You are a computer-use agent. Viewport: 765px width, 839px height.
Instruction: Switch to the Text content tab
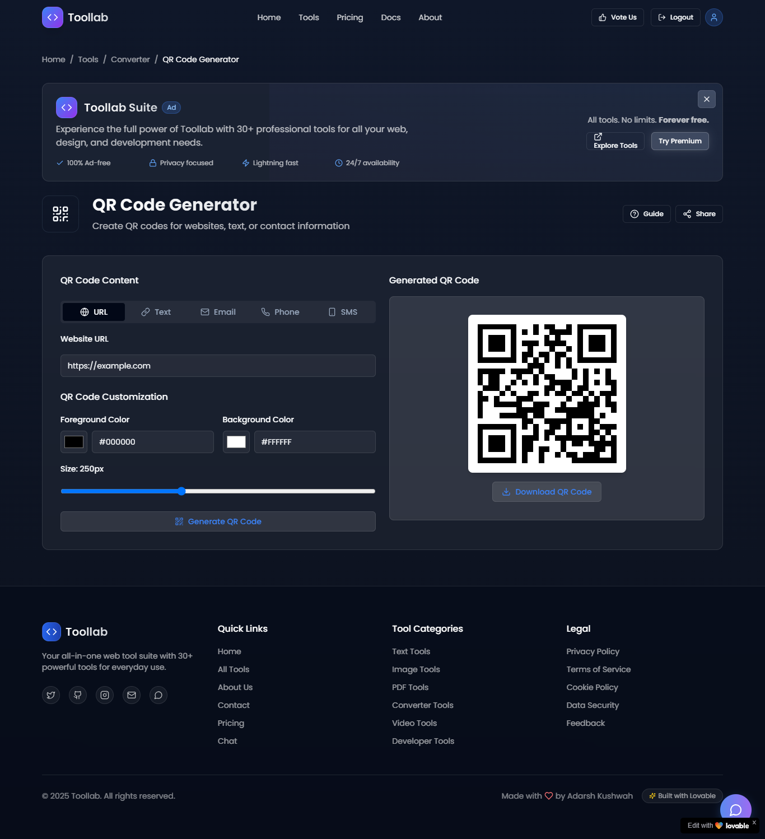point(156,312)
